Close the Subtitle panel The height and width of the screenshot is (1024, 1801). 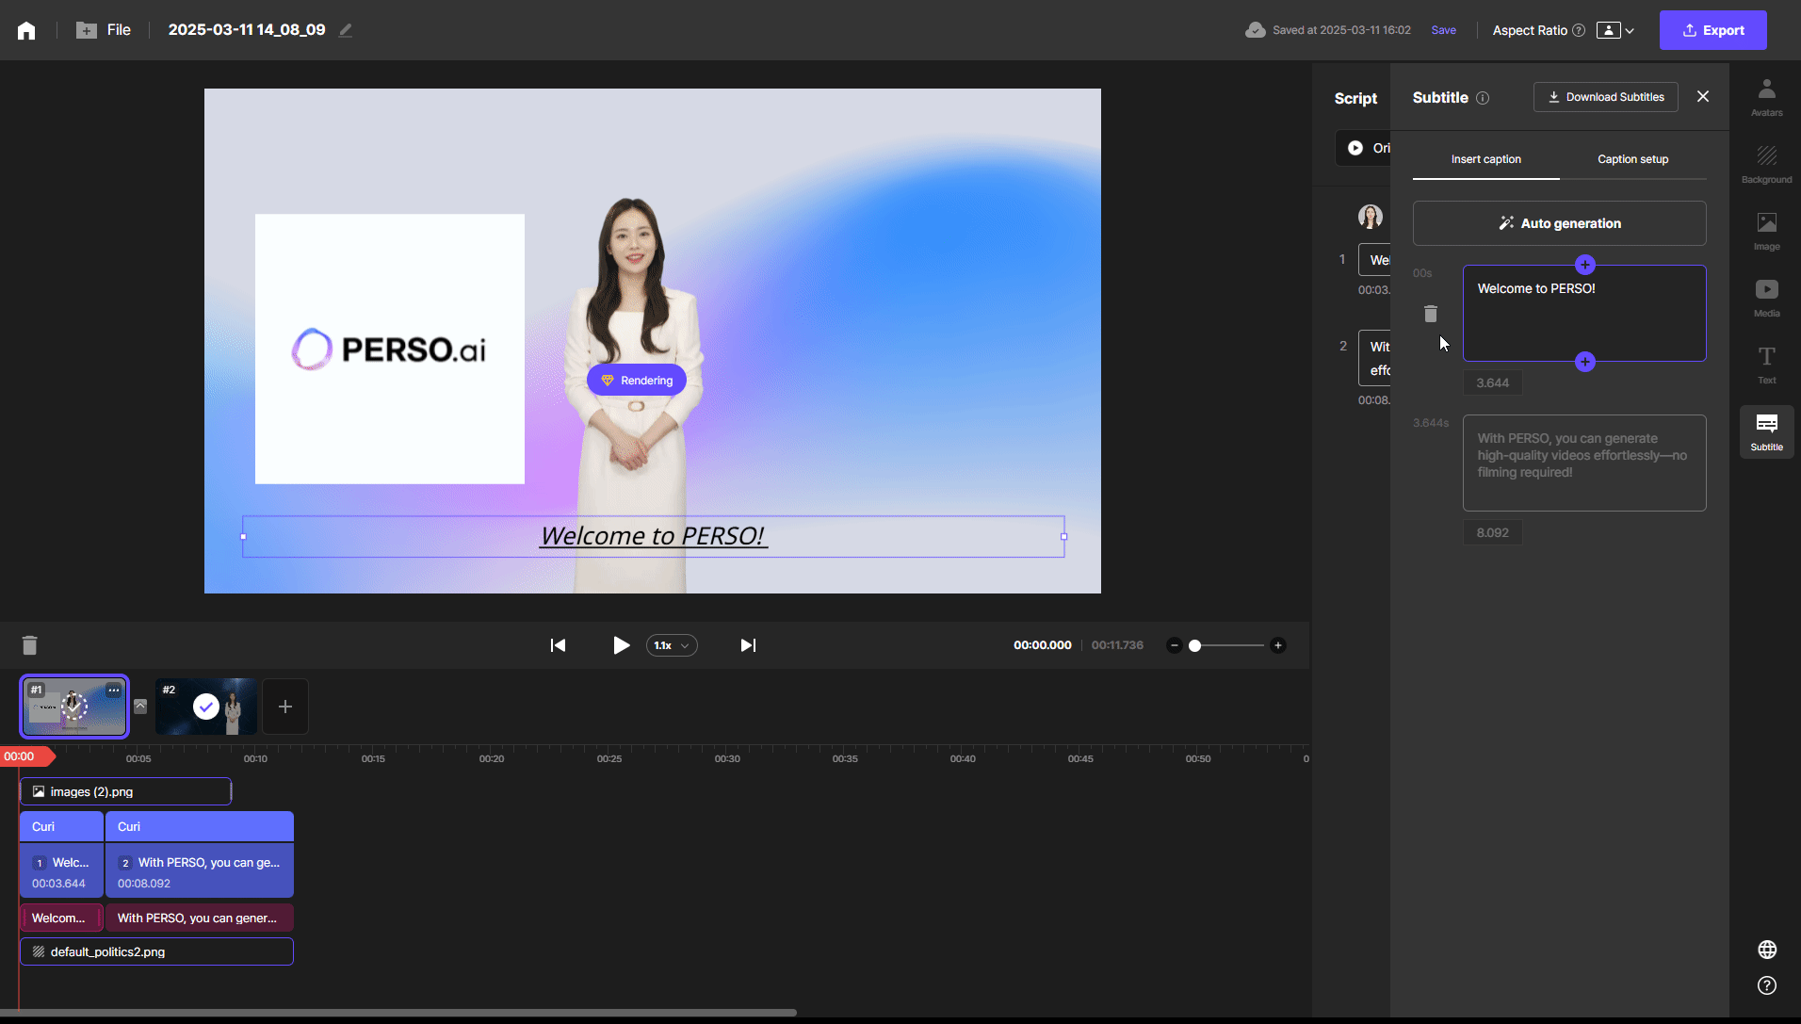(x=1703, y=96)
